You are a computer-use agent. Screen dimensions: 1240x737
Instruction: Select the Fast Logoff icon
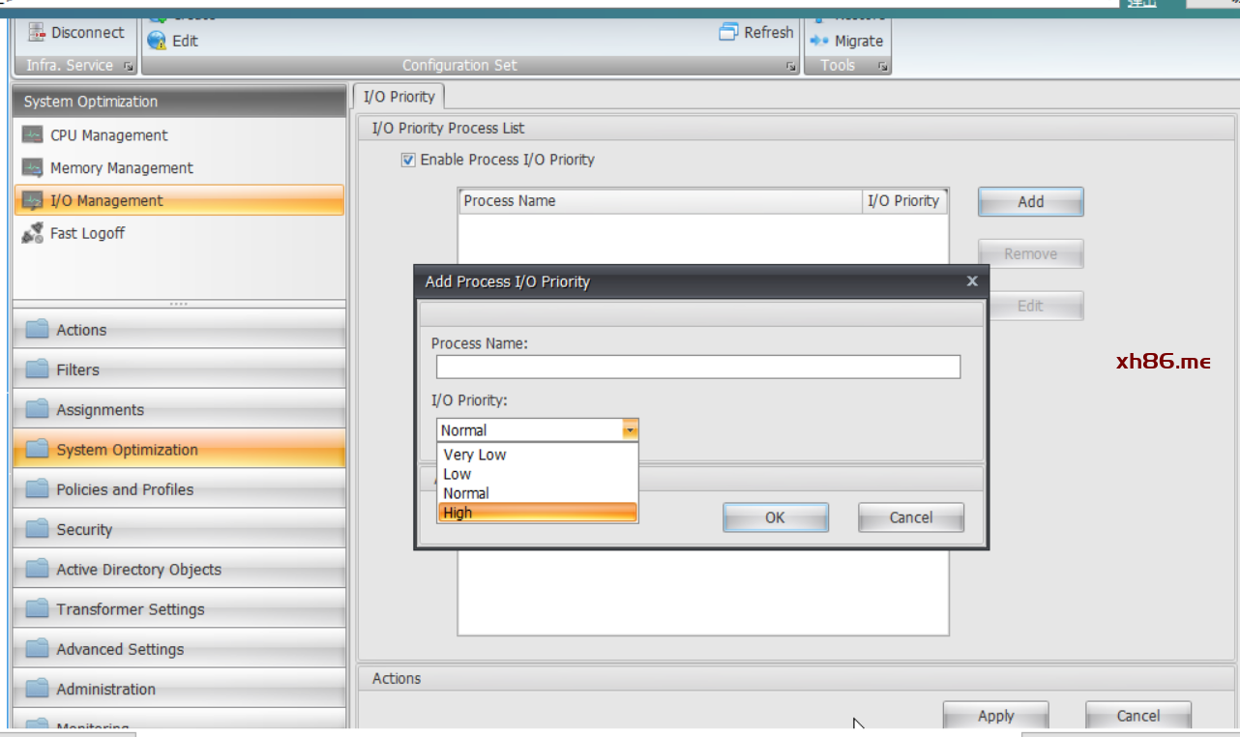(x=33, y=233)
